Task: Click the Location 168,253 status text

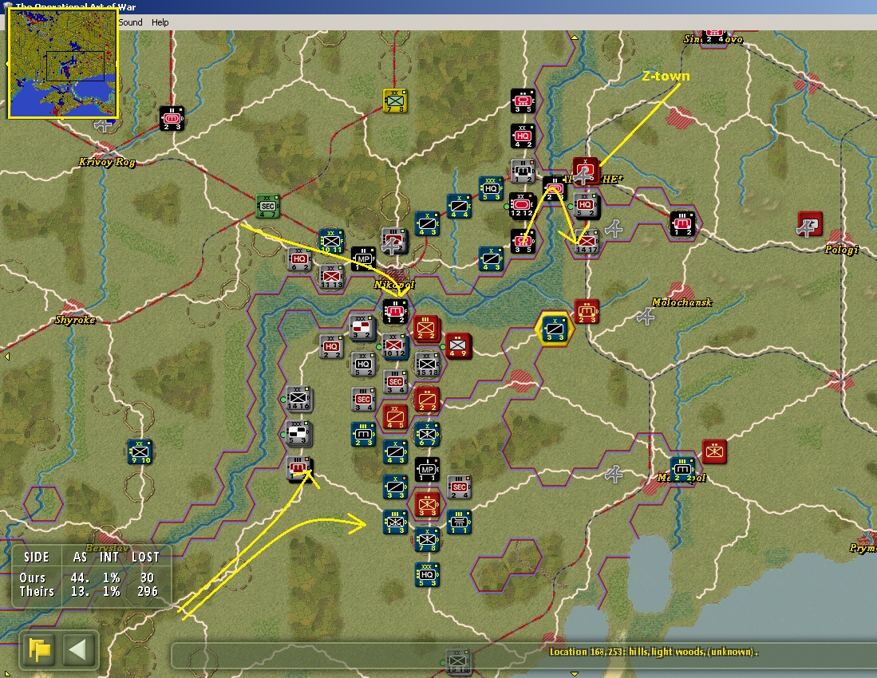Action: (654, 652)
